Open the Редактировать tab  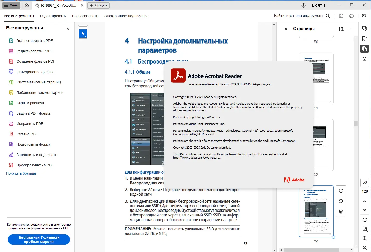point(53,16)
